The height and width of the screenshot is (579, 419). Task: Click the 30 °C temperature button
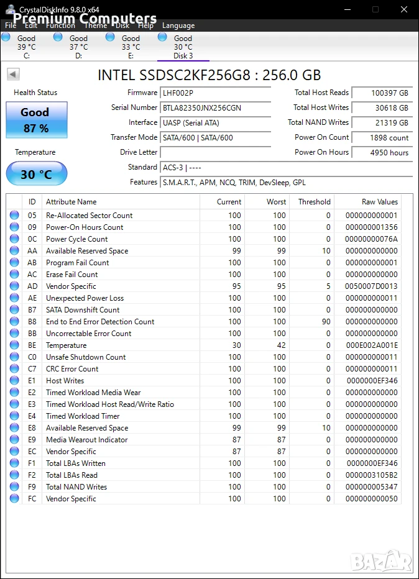coord(37,173)
